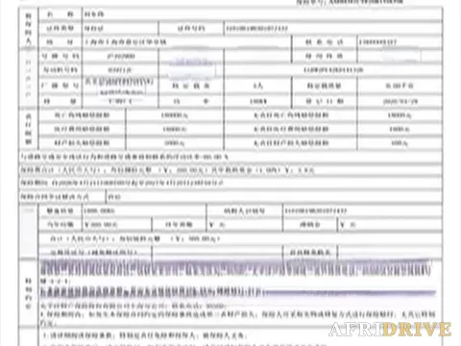Click the vertical header label of liability limits section

click(x=29, y=129)
